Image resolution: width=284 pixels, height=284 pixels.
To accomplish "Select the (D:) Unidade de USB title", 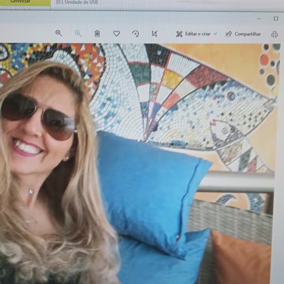I will [77, 2].
